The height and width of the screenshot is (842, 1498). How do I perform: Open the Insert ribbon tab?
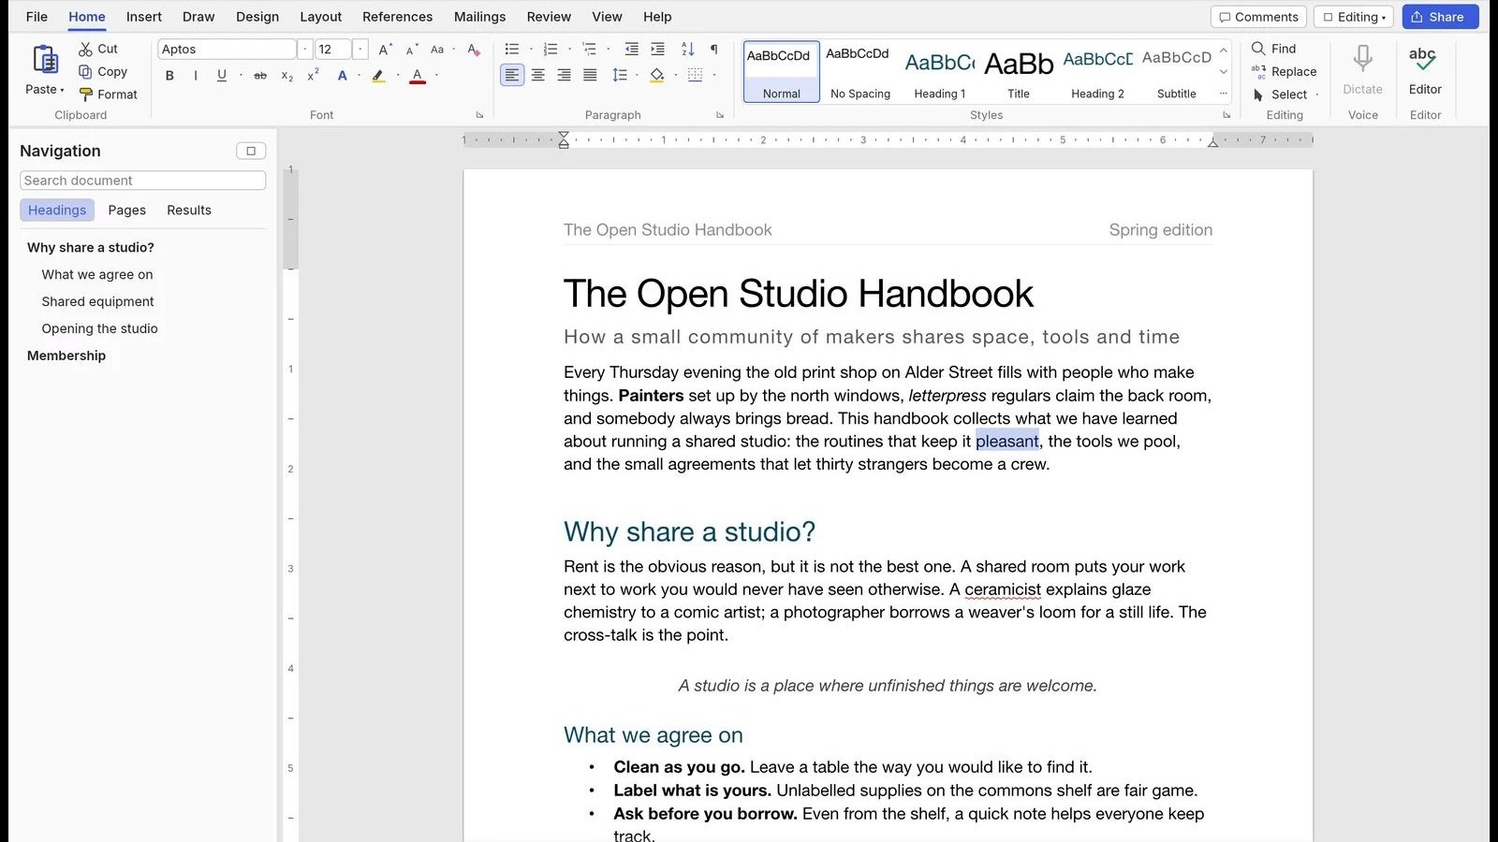pos(144,17)
